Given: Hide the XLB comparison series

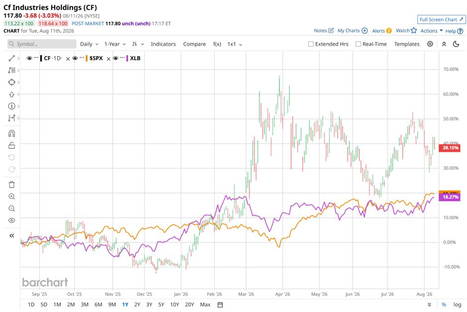Looking at the screenshot, I should pos(116,58).
